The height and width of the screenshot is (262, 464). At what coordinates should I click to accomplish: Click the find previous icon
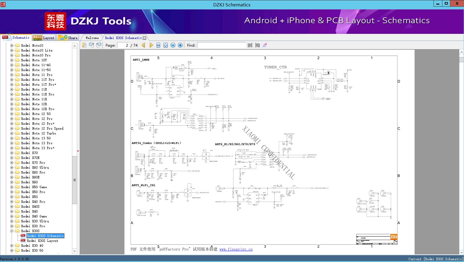pos(250,45)
